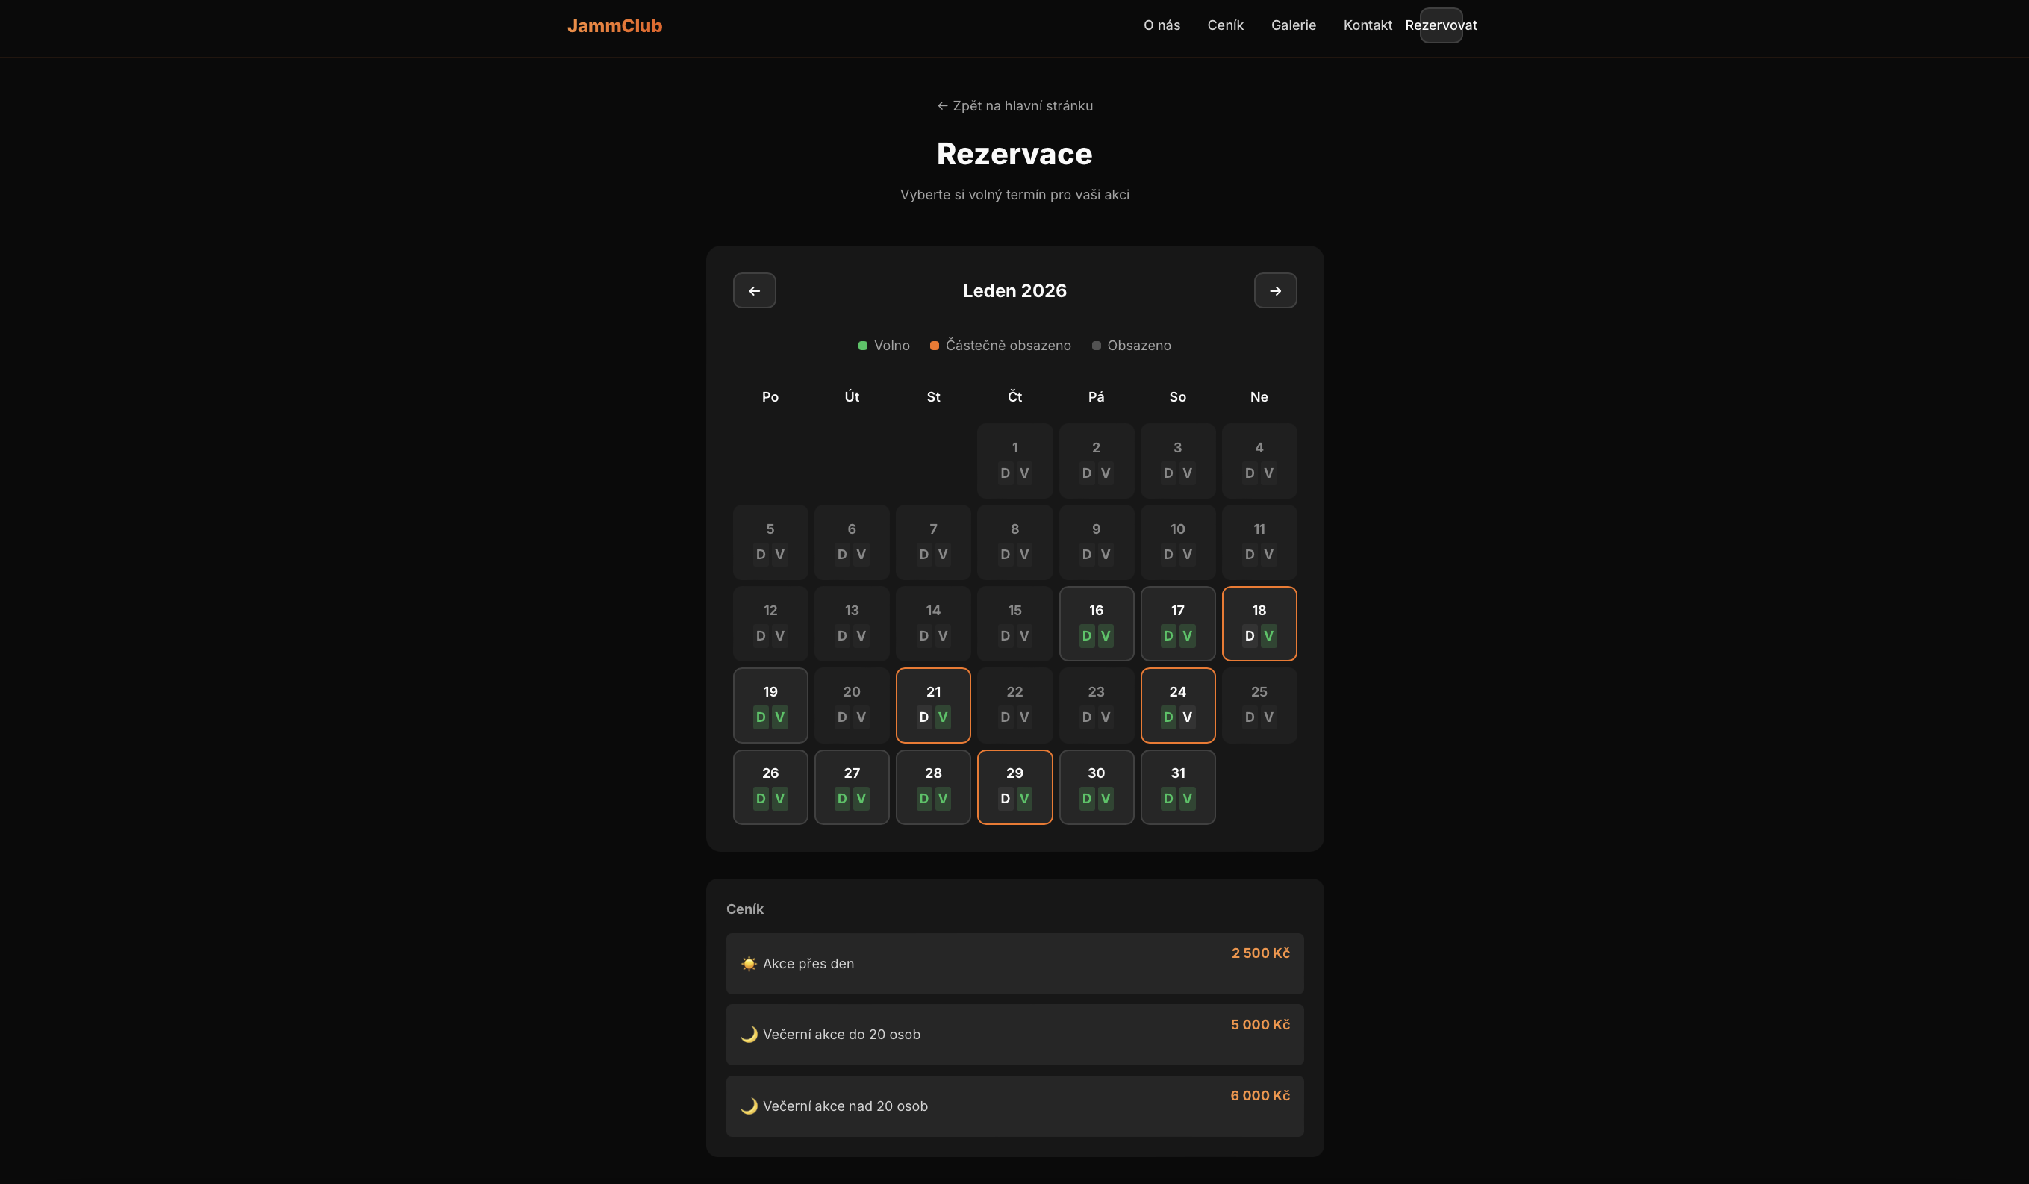Viewport: 2029px width, 1184px height.
Task: Select the January 31 day cell
Action: click(1177, 773)
